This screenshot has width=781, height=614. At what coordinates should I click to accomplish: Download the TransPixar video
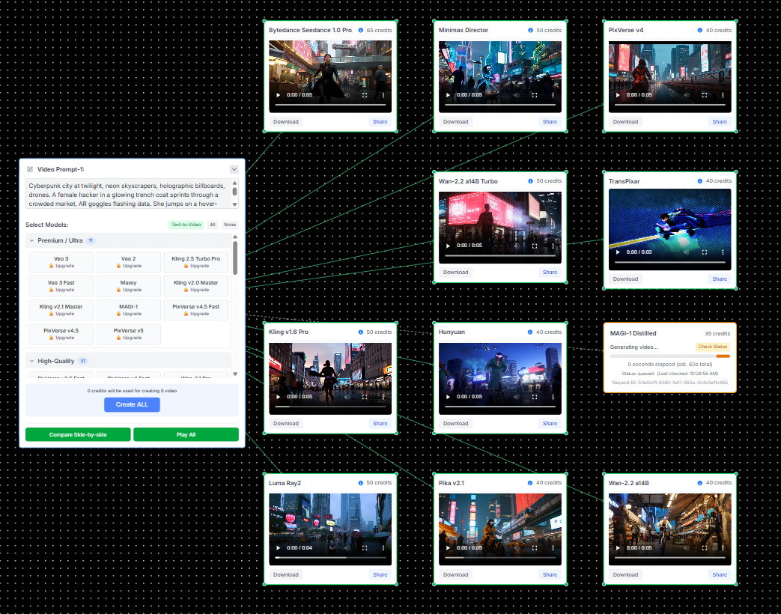[x=625, y=279]
